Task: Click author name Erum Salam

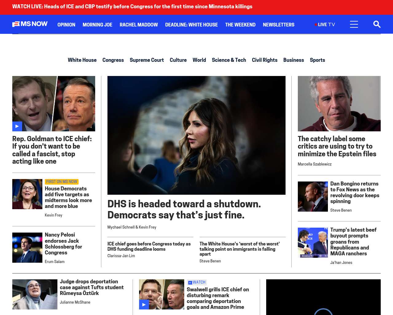Action: (55, 262)
